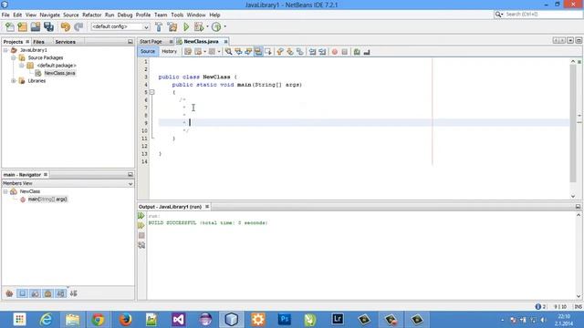
Task: Collapse the JavaLibrary1 project node
Action: click(5, 50)
